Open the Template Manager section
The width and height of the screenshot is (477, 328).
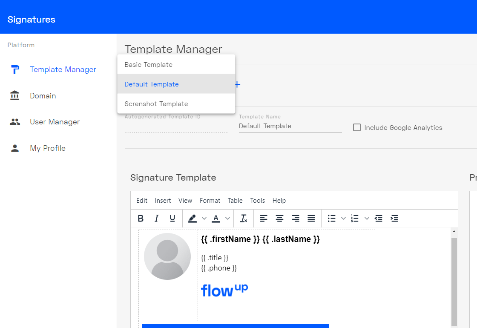63,69
